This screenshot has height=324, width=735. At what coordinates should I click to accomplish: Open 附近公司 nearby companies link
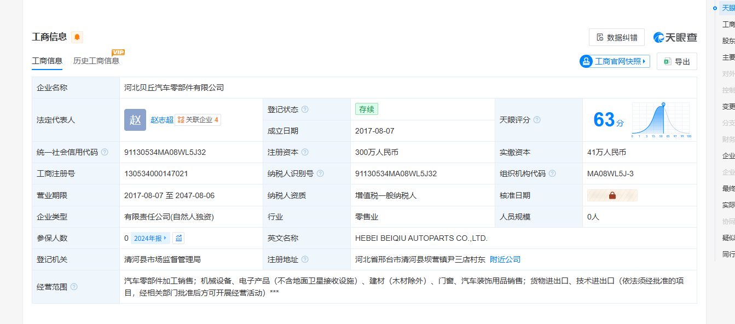coord(505,259)
